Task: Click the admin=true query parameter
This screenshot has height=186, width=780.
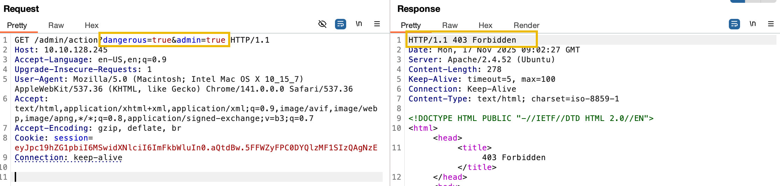Action: pos(201,40)
